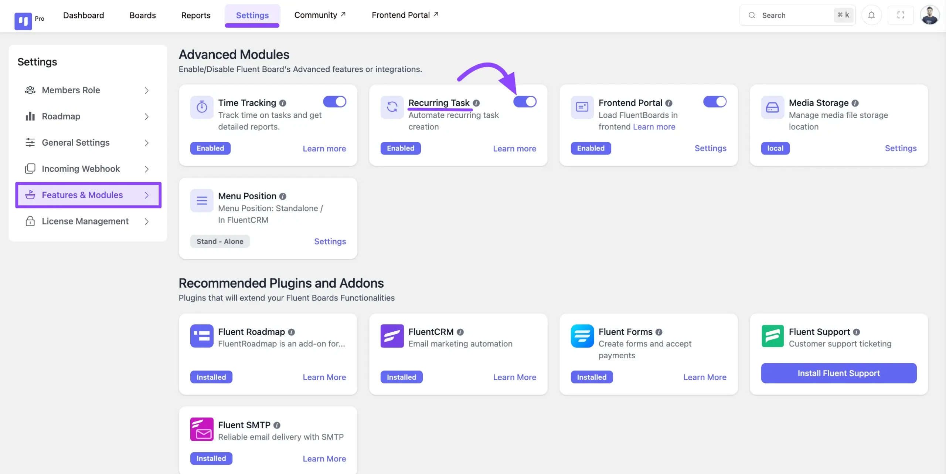Expand the Members Role chevron
The image size is (946, 474).
[147, 91]
